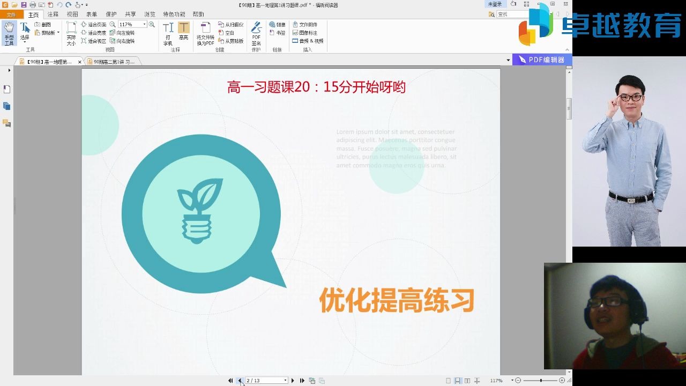Expand the left navigation panel arrow
This screenshot has width=686, height=386.
pos(9,70)
